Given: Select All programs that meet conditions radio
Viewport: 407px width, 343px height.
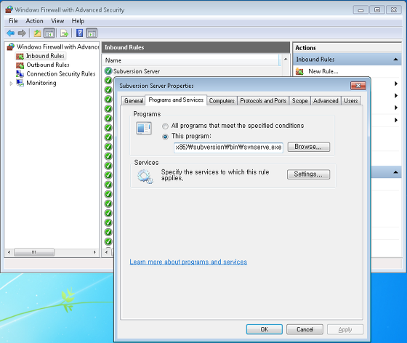Looking at the screenshot, I should (x=165, y=126).
